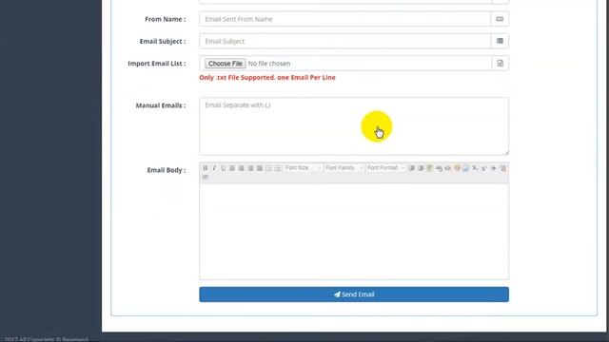The image size is (609, 342).
Task: Apply subscript formatting
Action: point(475,168)
